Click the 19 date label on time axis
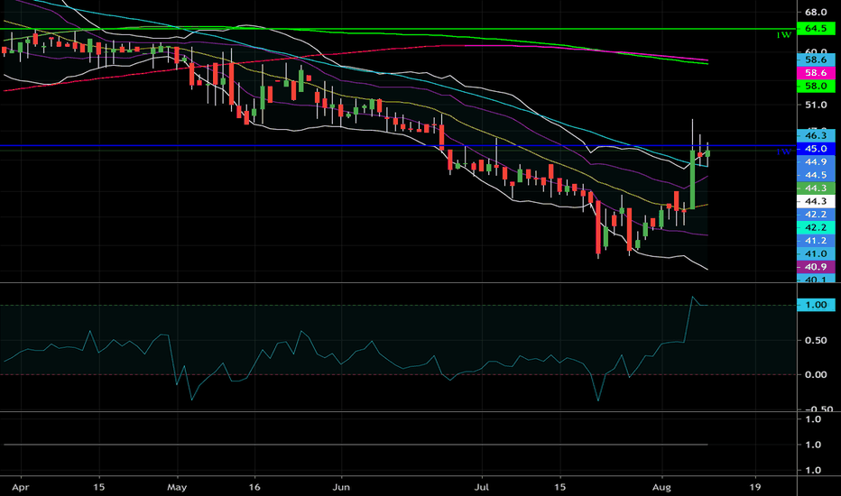This screenshot has width=841, height=496. point(755,487)
